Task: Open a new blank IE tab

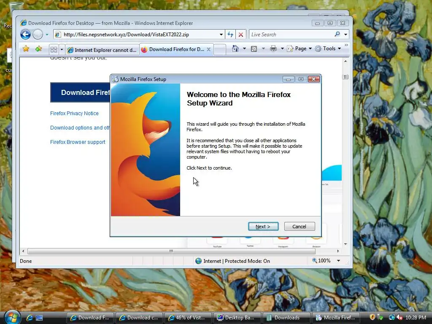Action: pos(220,50)
